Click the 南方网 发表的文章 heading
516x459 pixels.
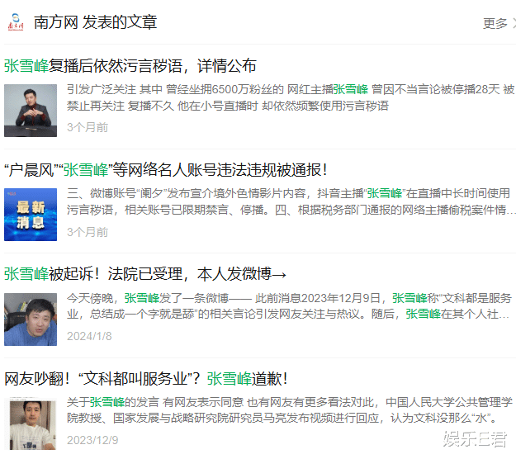(96, 22)
